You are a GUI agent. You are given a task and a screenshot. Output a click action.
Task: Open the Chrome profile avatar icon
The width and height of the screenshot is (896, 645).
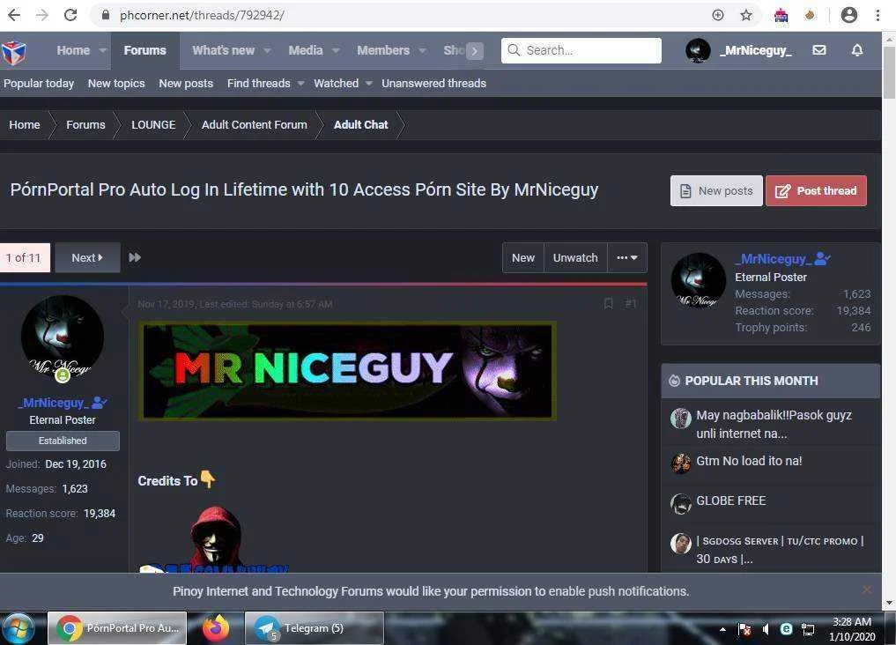[x=849, y=16]
